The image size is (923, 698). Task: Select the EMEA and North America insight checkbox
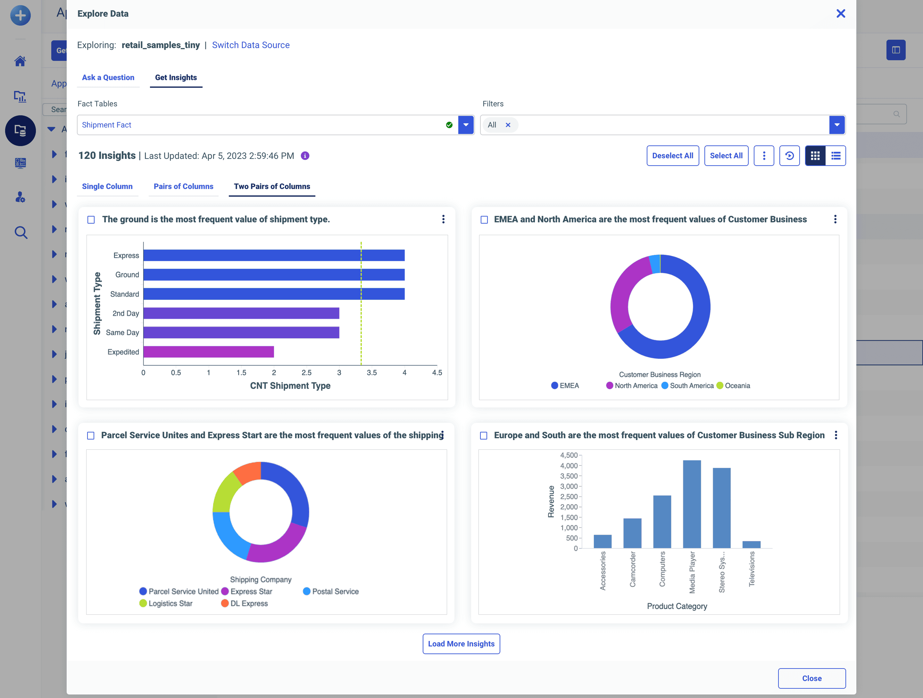click(484, 220)
